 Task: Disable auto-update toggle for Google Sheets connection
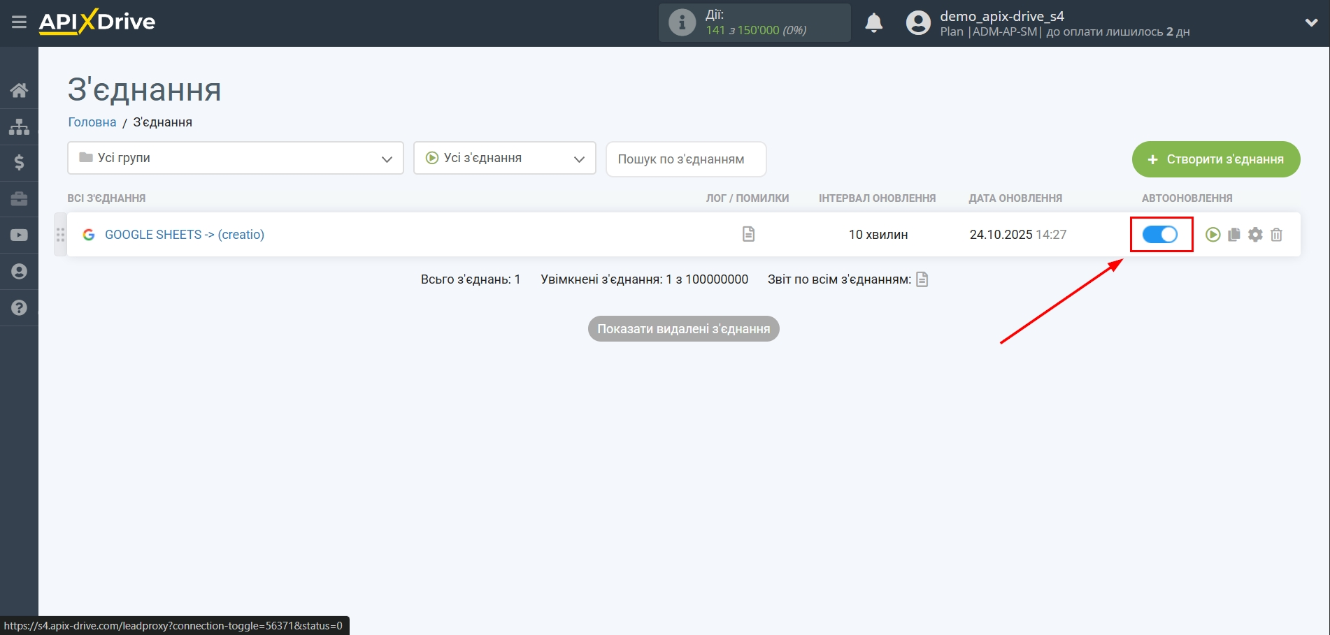pyautogui.click(x=1160, y=235)
